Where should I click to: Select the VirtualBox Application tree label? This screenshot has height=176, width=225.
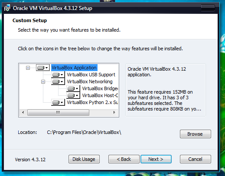point(74,68)
